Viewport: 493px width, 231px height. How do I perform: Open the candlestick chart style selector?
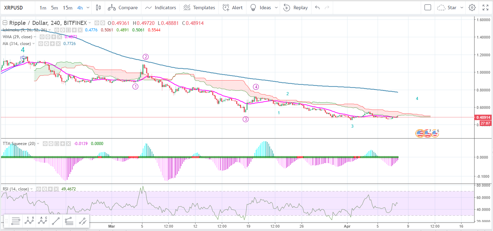[98, 8]
